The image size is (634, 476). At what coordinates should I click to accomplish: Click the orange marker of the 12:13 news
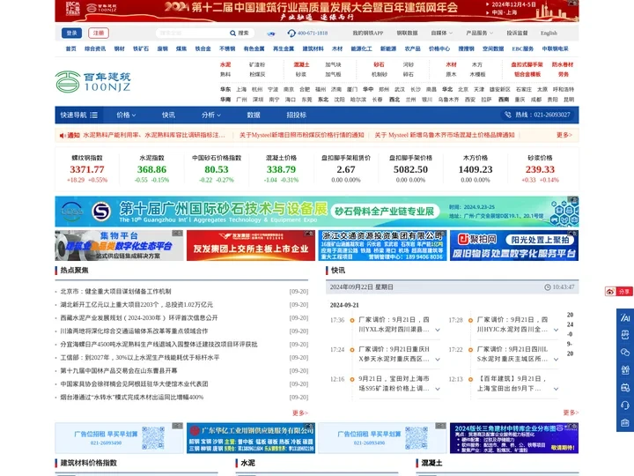pos(470,379)
